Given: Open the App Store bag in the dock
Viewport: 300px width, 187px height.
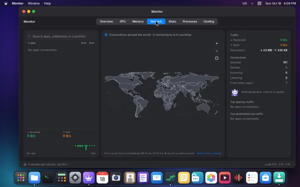Looking at the screenshot, I should coord(265,178).
